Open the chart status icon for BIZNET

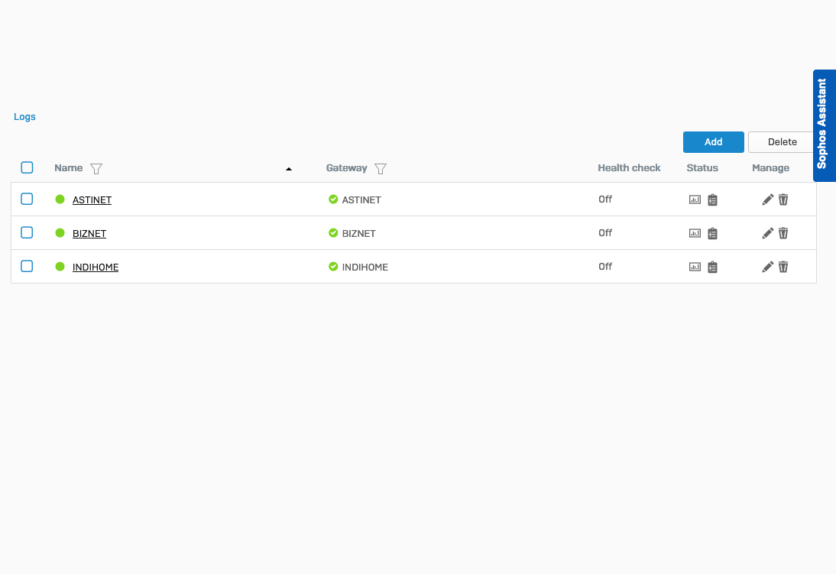[x=695, y=233]
